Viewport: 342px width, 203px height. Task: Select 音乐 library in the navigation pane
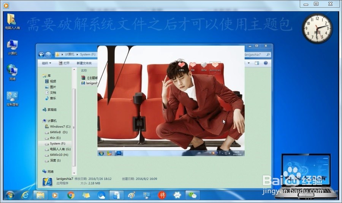click(51, 98)
